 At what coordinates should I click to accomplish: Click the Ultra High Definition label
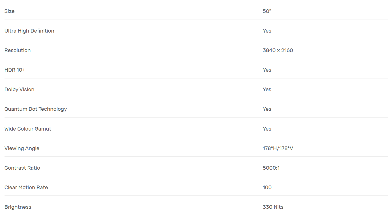[29, 31]
